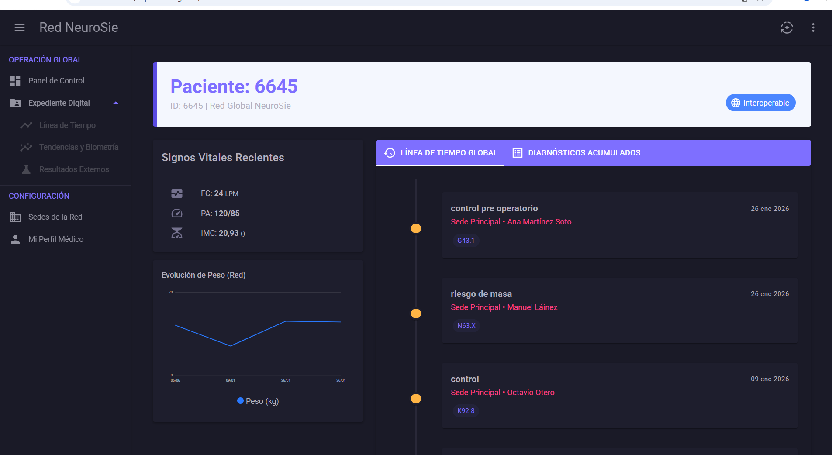Click the G43.1 diagnosis code chip
832x455 pixels.
point(466,241)
